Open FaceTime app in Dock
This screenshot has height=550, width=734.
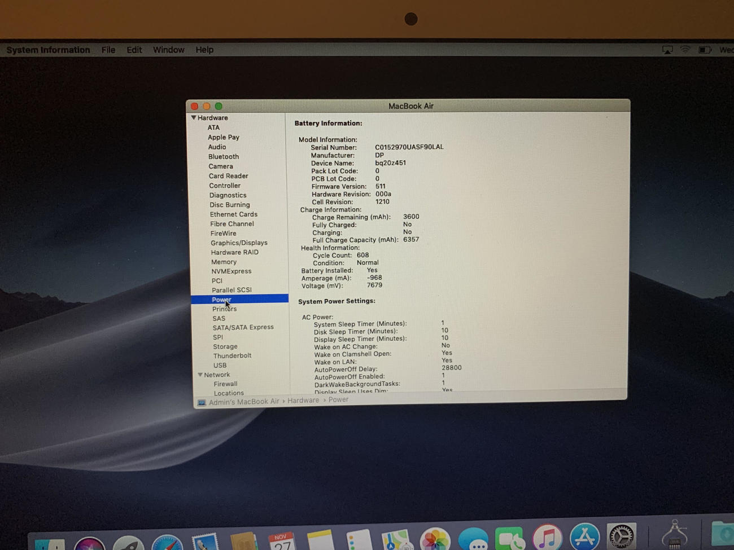(510, 538)
